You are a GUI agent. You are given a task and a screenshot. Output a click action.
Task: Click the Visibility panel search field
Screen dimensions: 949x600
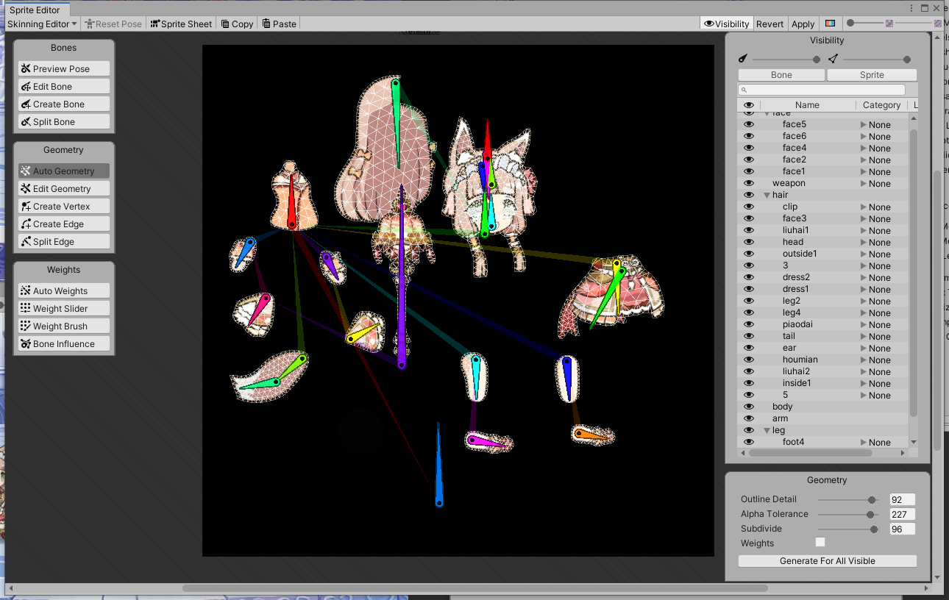[828, 90]
